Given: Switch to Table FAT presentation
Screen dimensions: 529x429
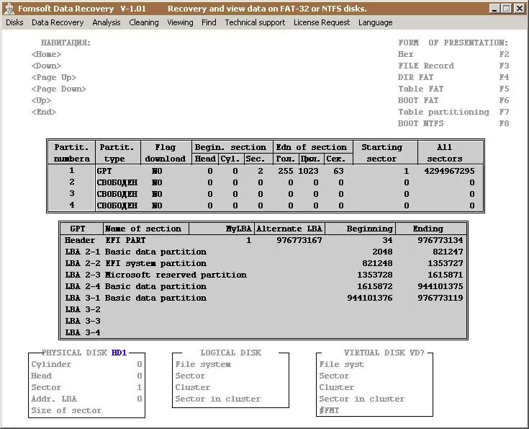Looking at the screenshot, I should [453, 89].
